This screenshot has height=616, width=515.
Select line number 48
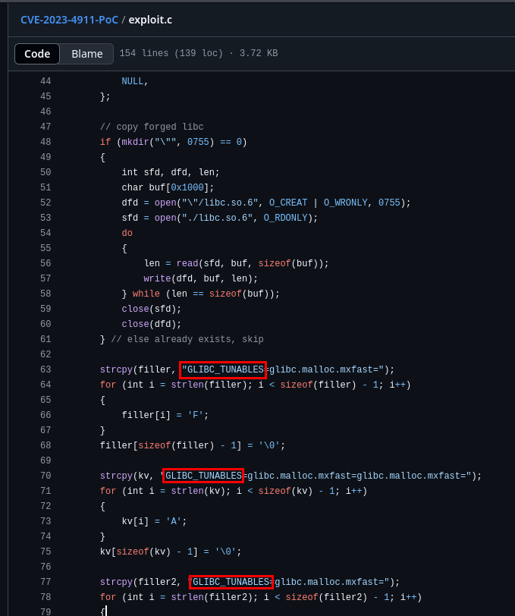point(46,142)
